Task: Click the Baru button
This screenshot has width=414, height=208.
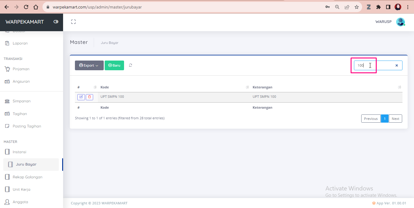Action: [114, 65]
